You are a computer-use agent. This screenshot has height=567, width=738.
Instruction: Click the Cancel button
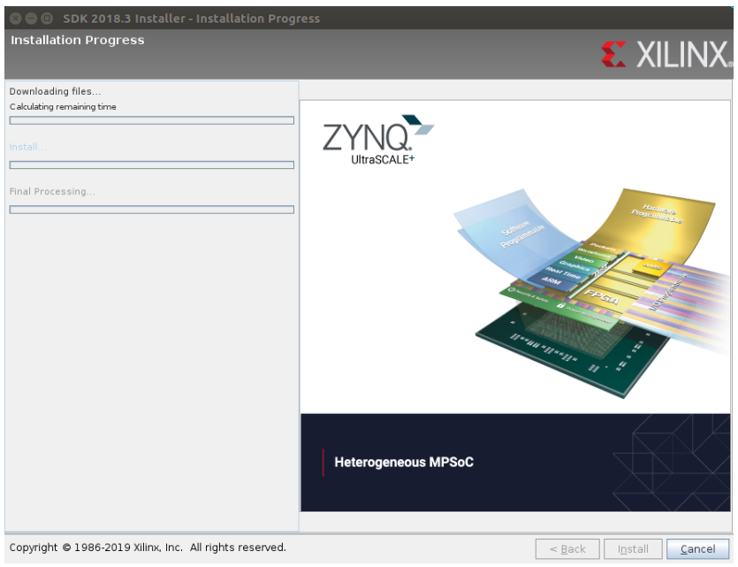point(697,548)
